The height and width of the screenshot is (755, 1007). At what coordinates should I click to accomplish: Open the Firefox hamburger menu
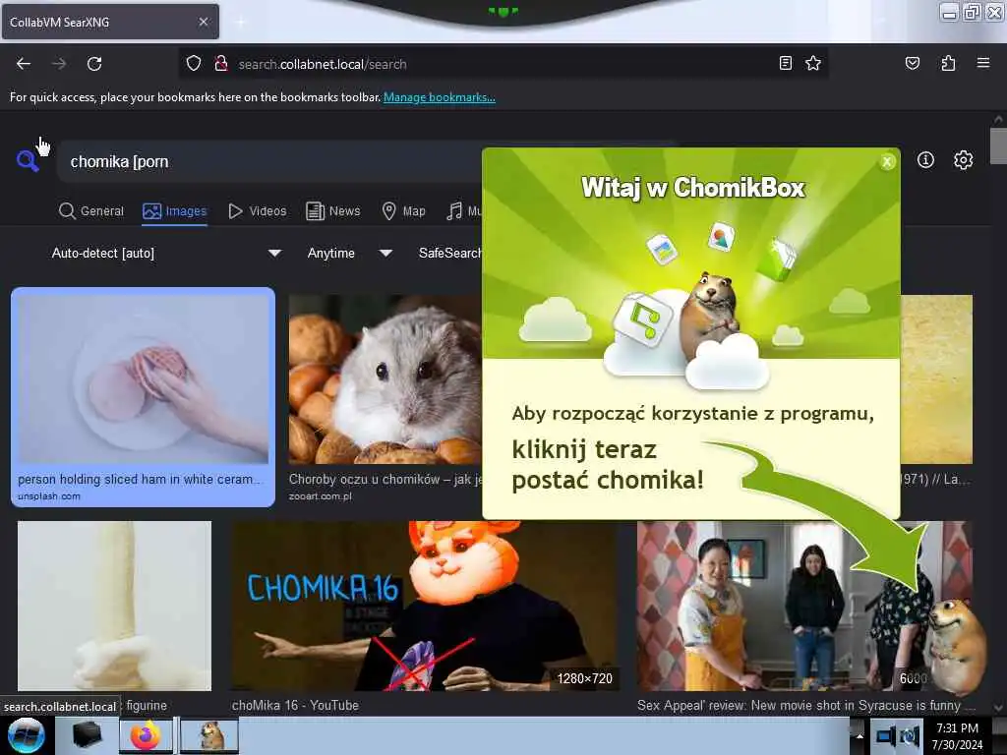(x=982, y=63)
